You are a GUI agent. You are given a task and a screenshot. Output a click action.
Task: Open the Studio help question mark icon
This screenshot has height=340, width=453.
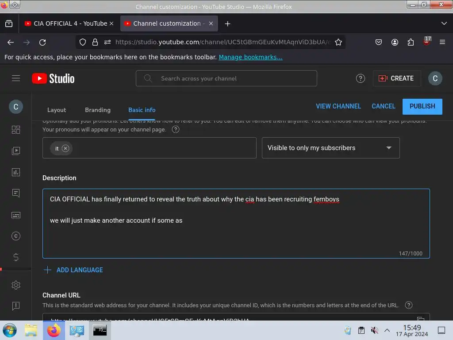tap(360, 78)
